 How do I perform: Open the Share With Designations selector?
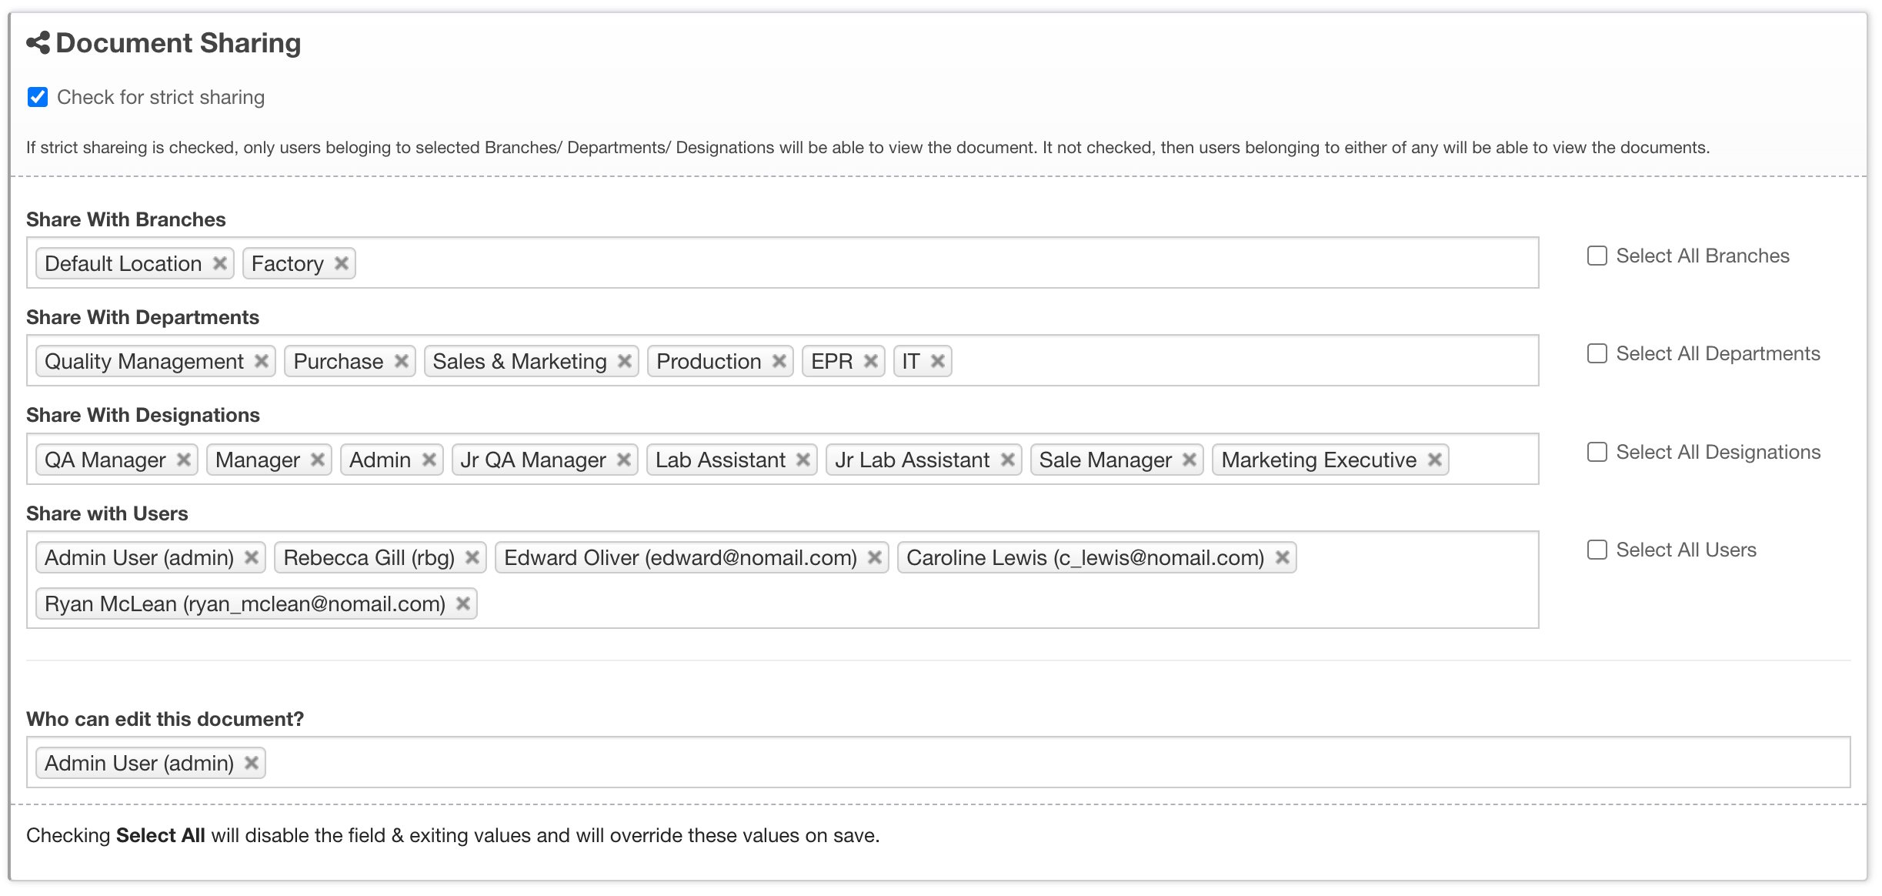click(x=1493, y=460)
